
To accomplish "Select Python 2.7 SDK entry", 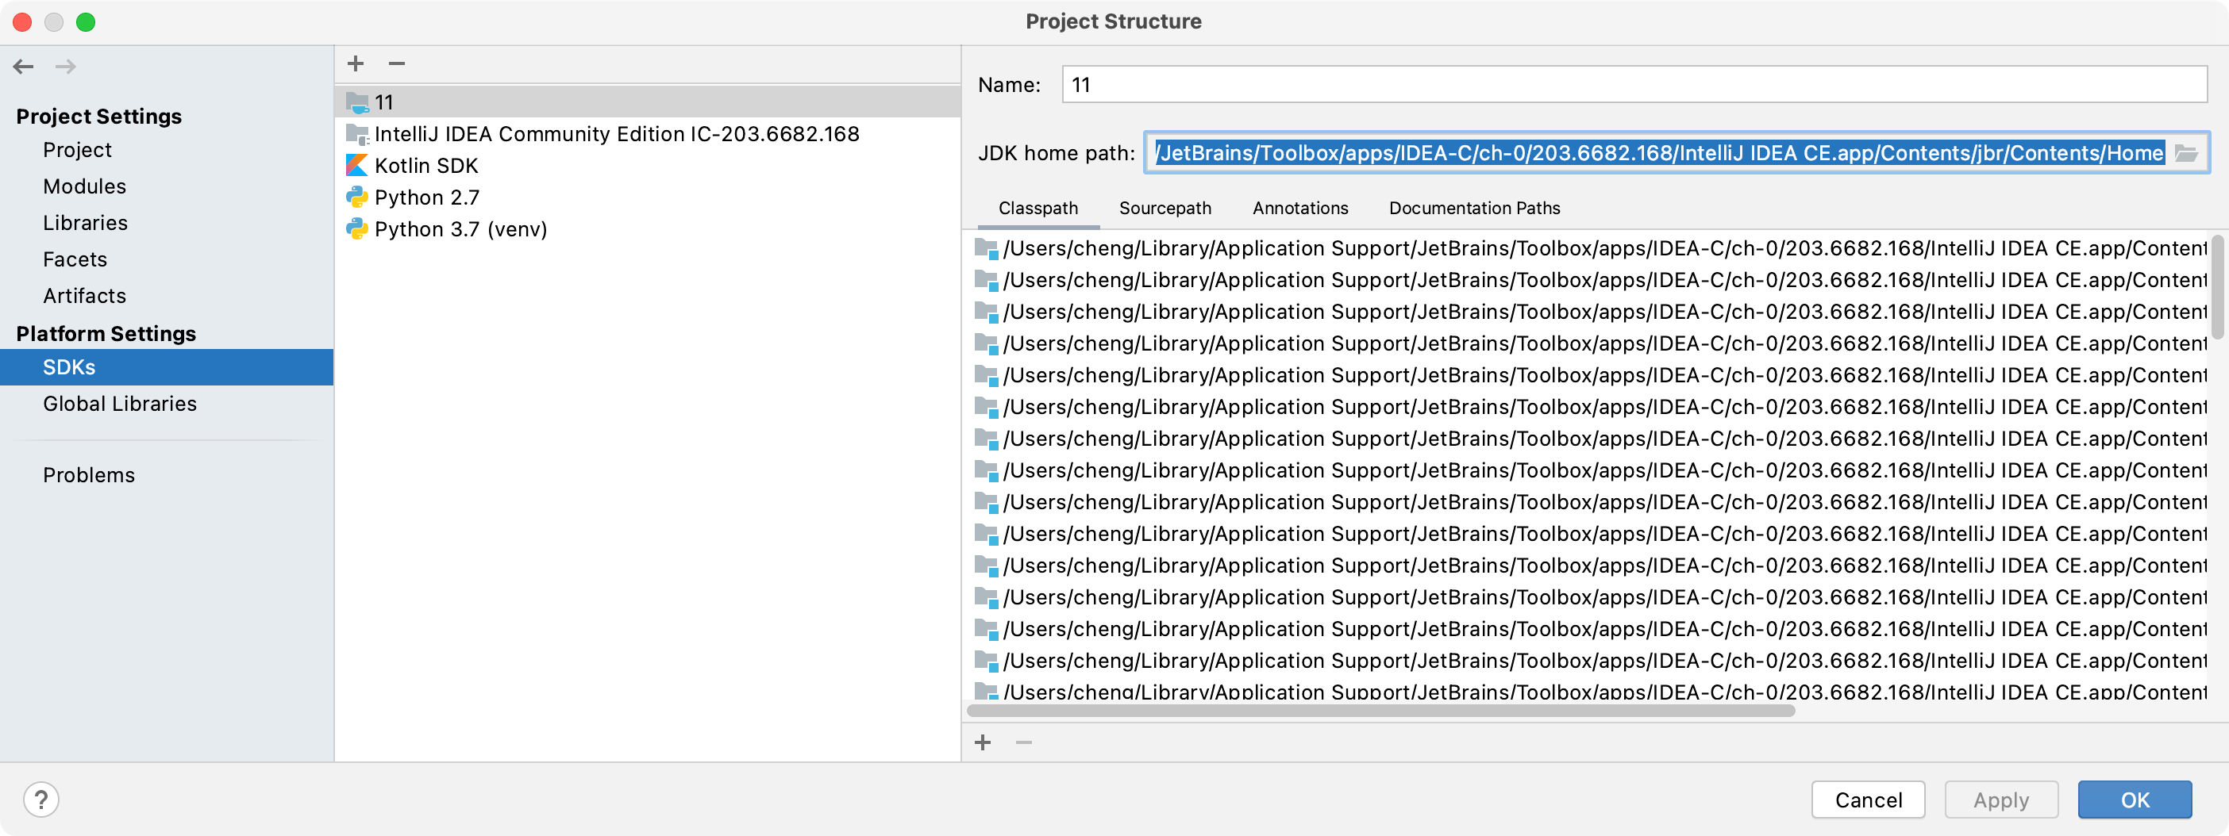I will click(x=648, y=198).
